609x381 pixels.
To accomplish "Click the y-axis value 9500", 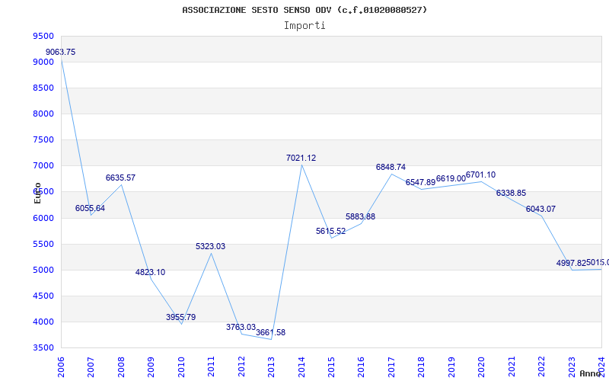I will [43, 36].
